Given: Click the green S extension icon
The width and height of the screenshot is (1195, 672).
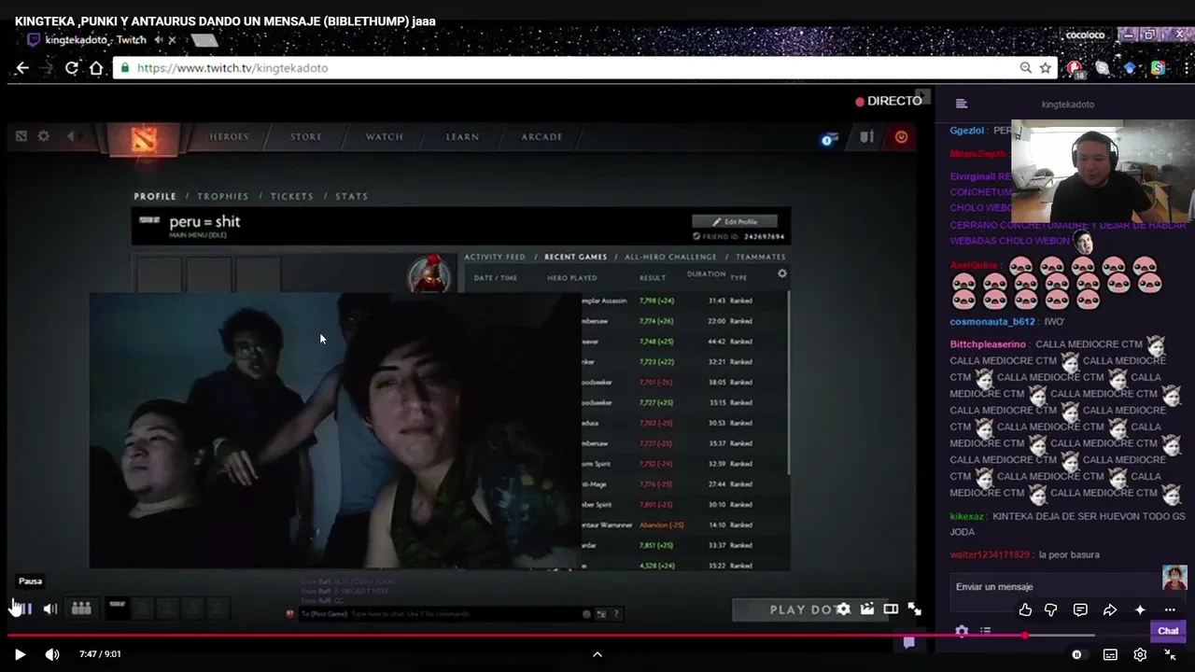Looking at the screenshot, I should (x=1158, y=68).
